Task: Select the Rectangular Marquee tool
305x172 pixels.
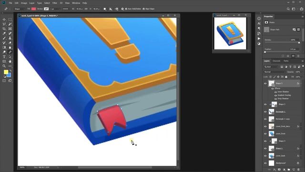Action: pyautogui.click(x=10, y=20)
